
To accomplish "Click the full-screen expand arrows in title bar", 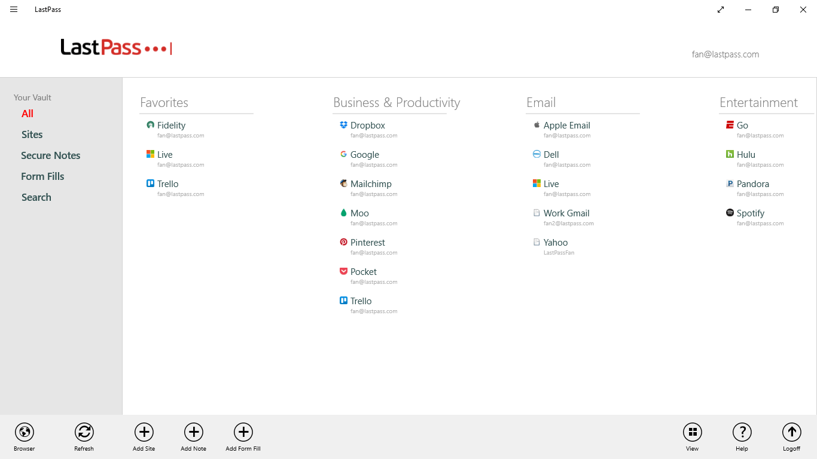I will point(721,10).
